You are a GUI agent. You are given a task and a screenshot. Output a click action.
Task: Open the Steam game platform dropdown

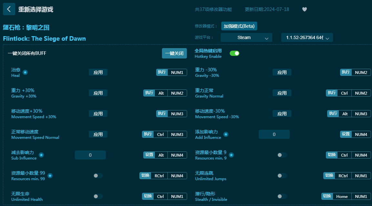[x=246, y=37]
